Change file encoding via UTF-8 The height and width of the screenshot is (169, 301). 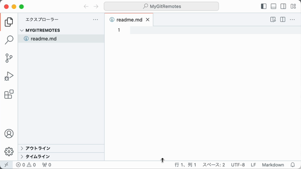[x=238, y=165]
